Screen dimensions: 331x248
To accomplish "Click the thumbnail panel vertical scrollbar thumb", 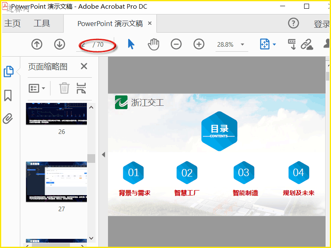I will (91, 158).
